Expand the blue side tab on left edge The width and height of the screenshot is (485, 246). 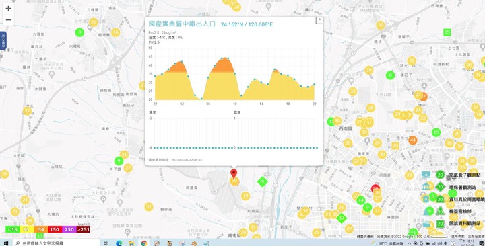[x=3, y=40]
